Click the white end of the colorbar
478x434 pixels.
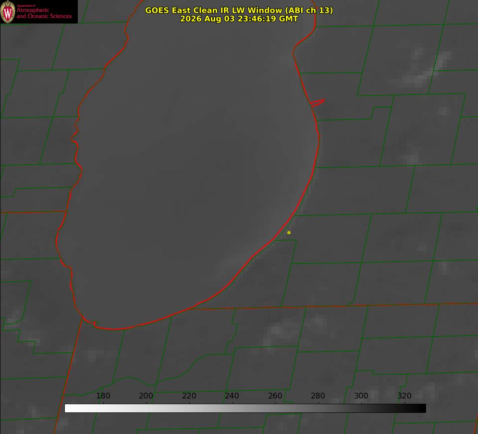click(70, 409)
